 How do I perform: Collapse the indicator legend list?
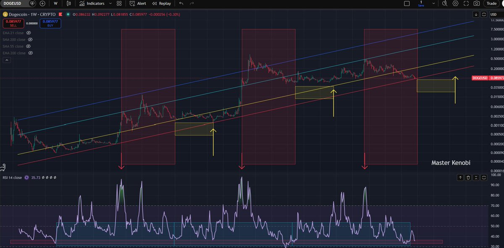click(x=6, y=60)
